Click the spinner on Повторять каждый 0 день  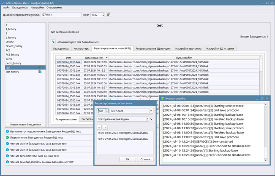(147, 119)
